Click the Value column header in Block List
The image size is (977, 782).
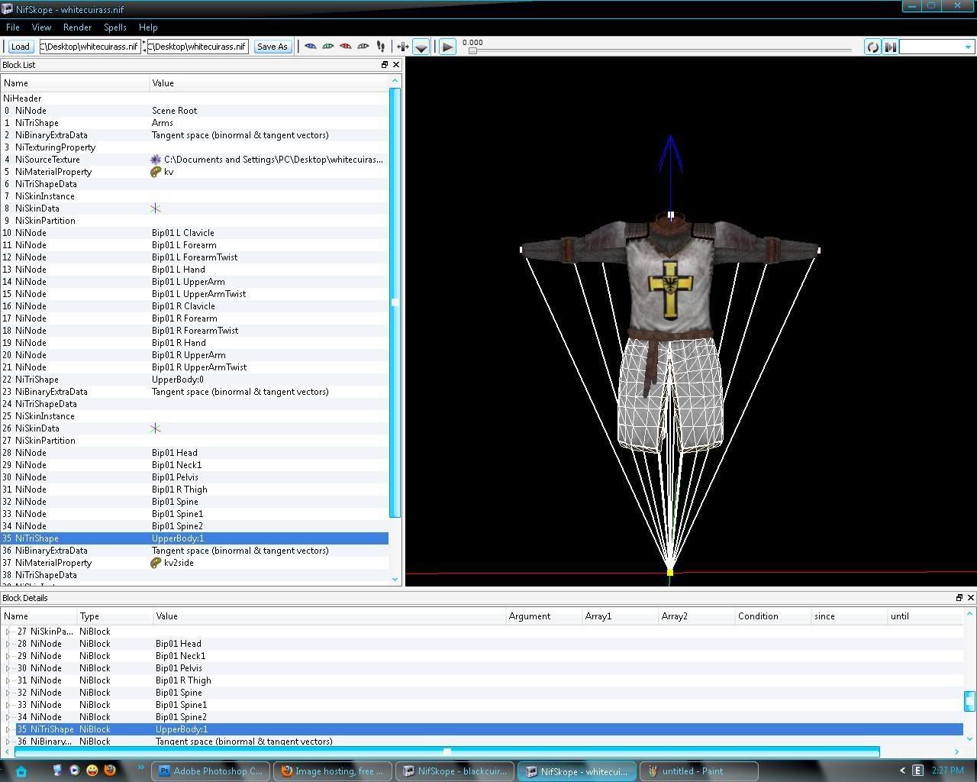[x=269, y=83]
